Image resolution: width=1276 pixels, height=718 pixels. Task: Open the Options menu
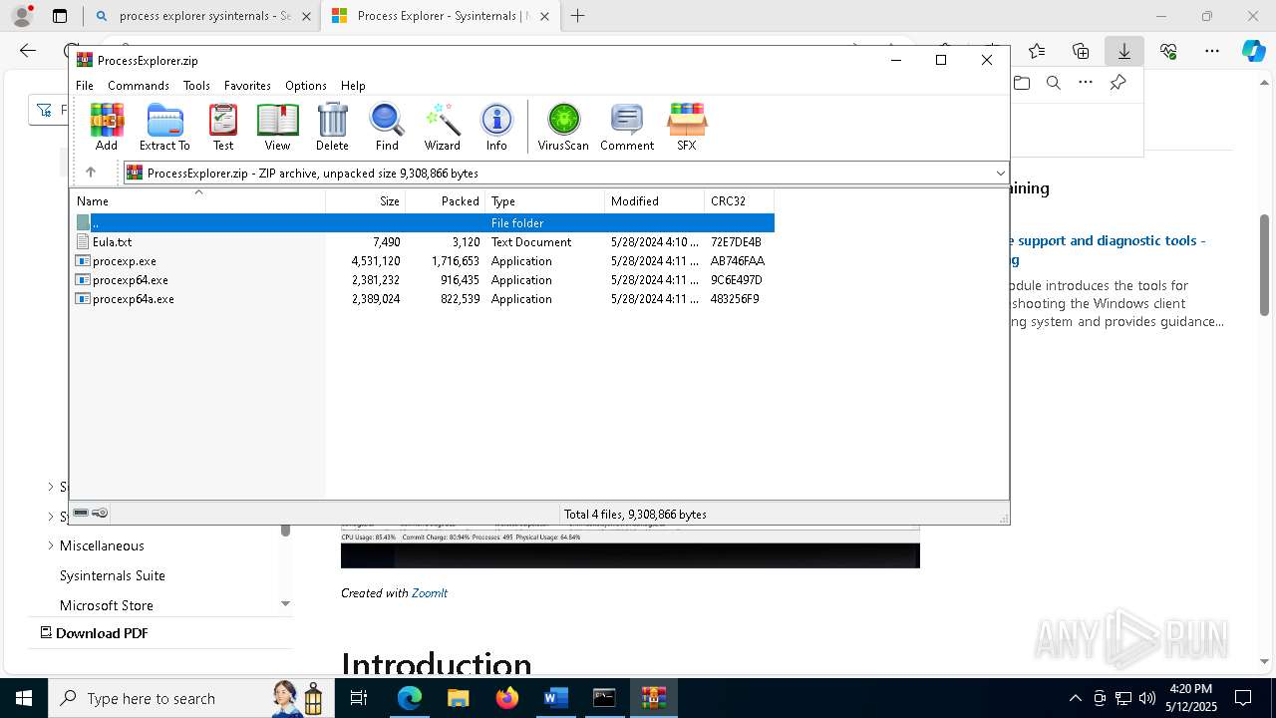pyautogui.click(x=306, y=86)
